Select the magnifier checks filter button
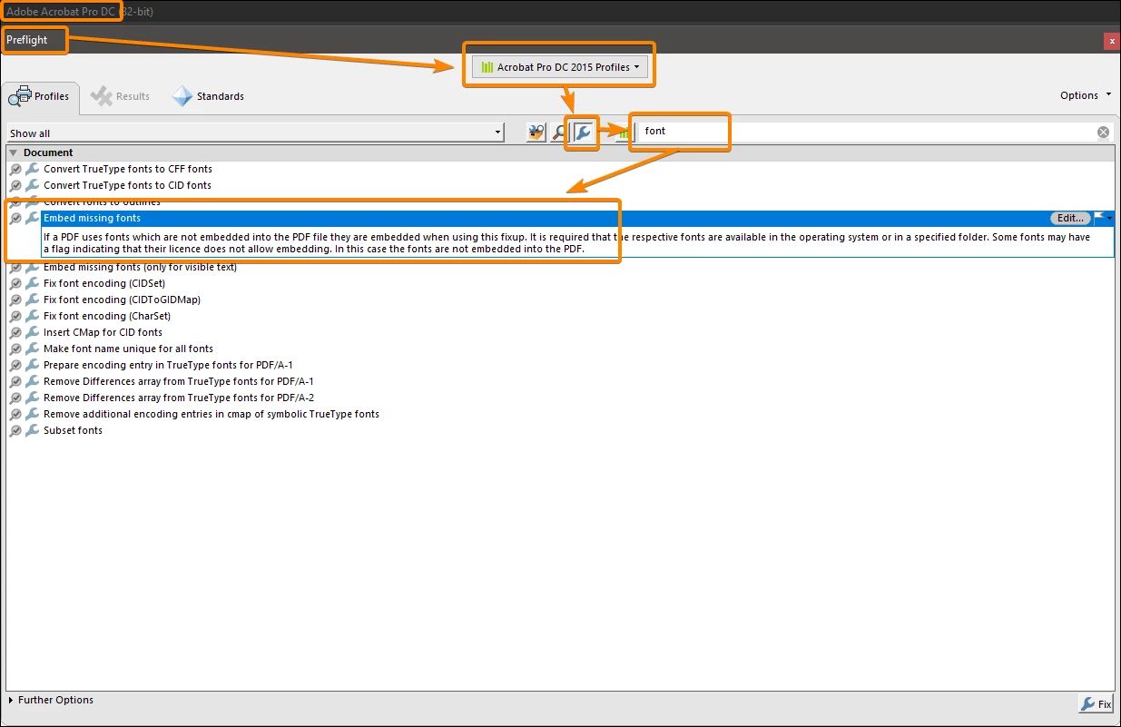Image resolution: width=1121 pixels, height=727 pixels. 559,133
